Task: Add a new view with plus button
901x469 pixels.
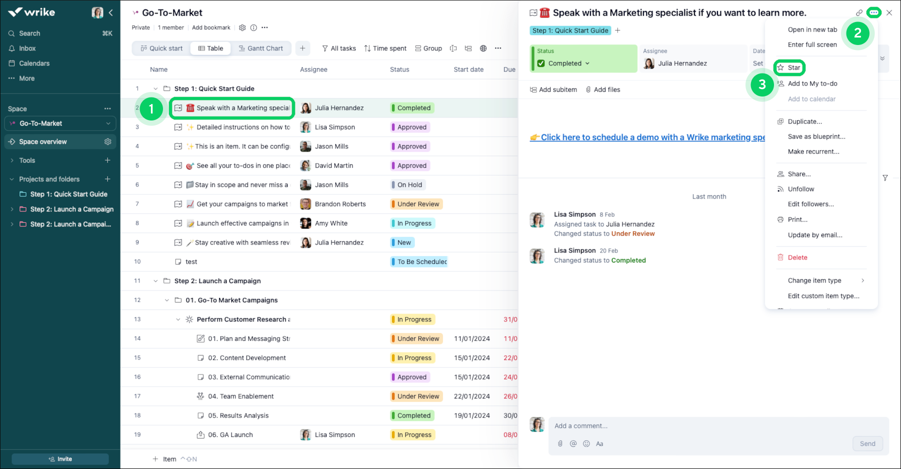Action: tap(302, 48)
